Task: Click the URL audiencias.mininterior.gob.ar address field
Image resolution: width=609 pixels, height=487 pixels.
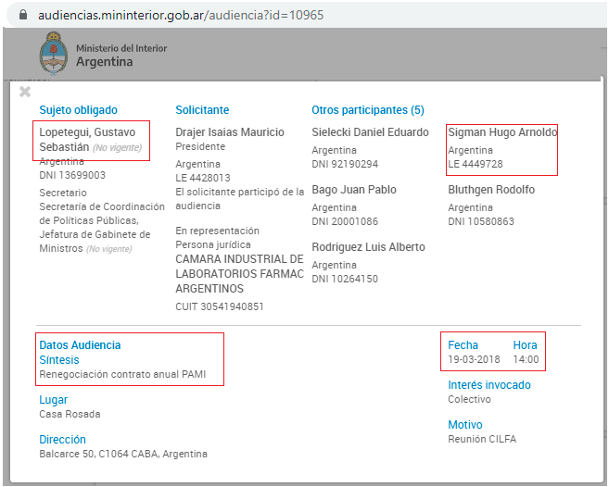Action: (181, 15)
